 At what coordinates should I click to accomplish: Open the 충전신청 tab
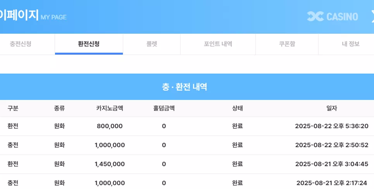pos(21,44)
